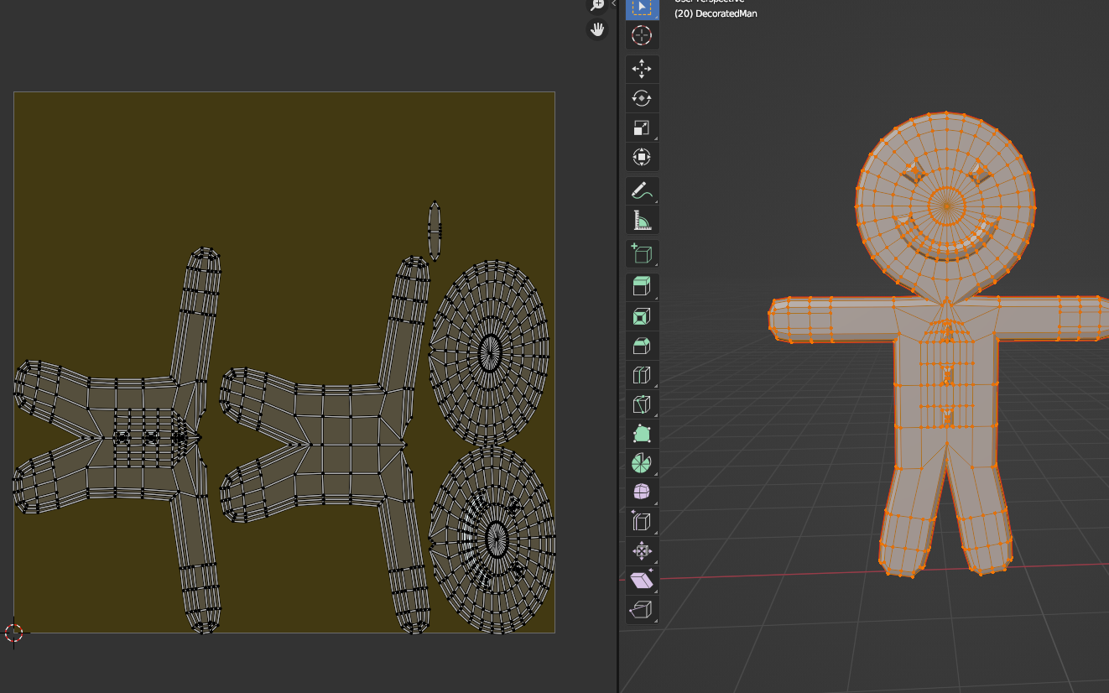
Task: Select the Spin tool
Action: click(642, 463)
